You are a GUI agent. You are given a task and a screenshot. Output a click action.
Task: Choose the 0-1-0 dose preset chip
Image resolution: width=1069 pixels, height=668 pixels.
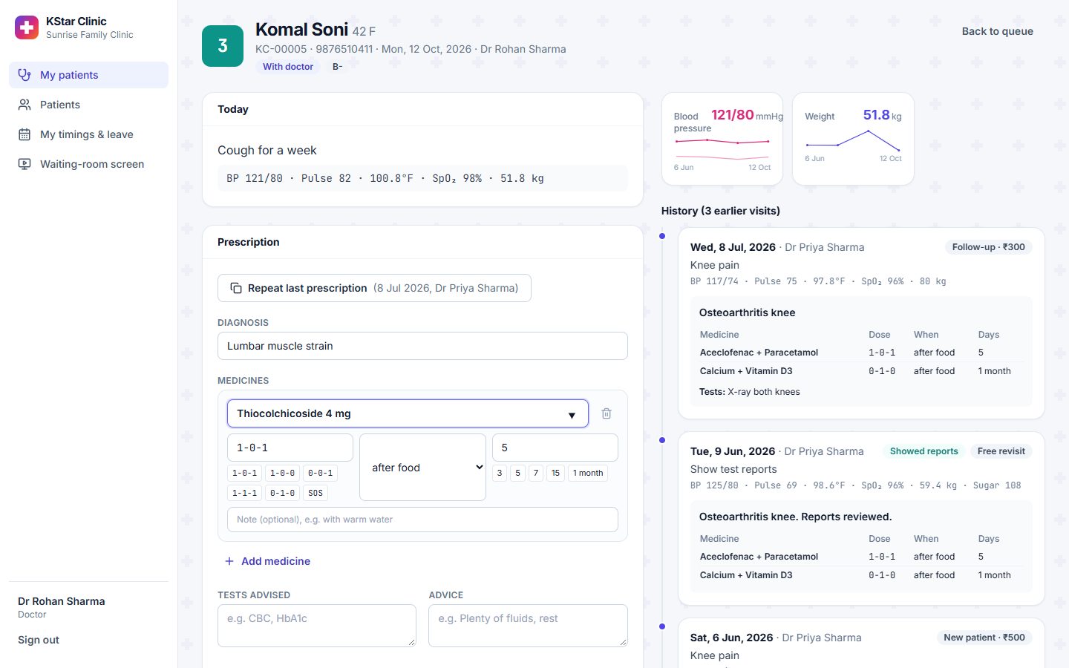pyautogui.click(x=282, y=493)
